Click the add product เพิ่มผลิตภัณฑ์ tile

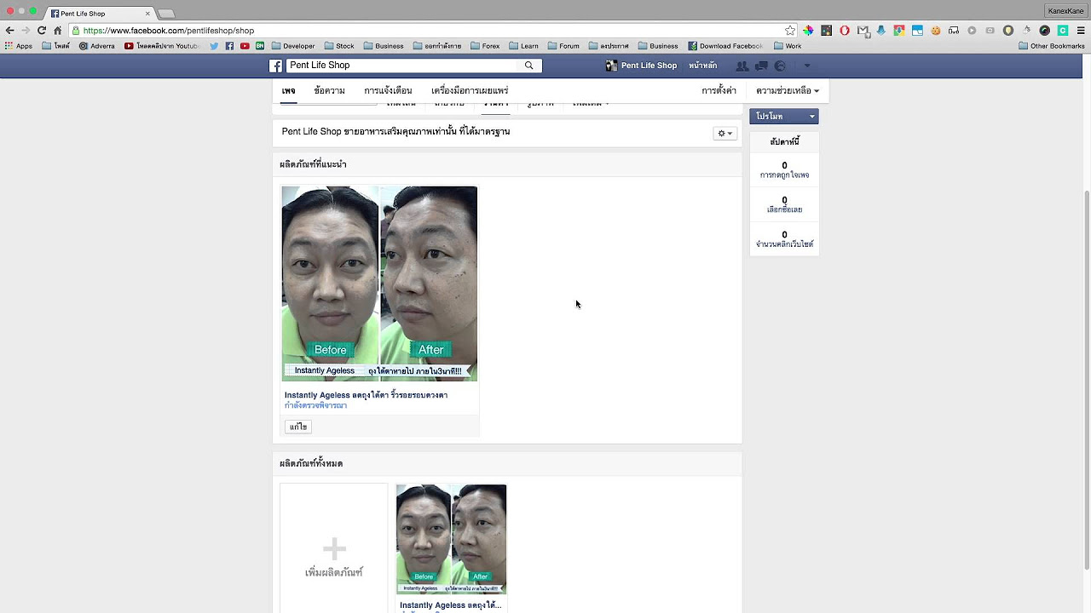coord(334,549)
